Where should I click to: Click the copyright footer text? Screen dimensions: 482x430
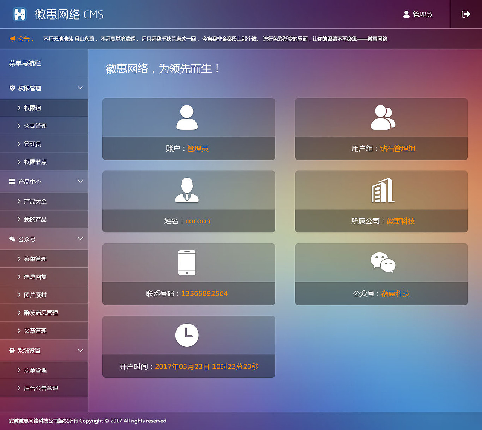tap(87, 421)
